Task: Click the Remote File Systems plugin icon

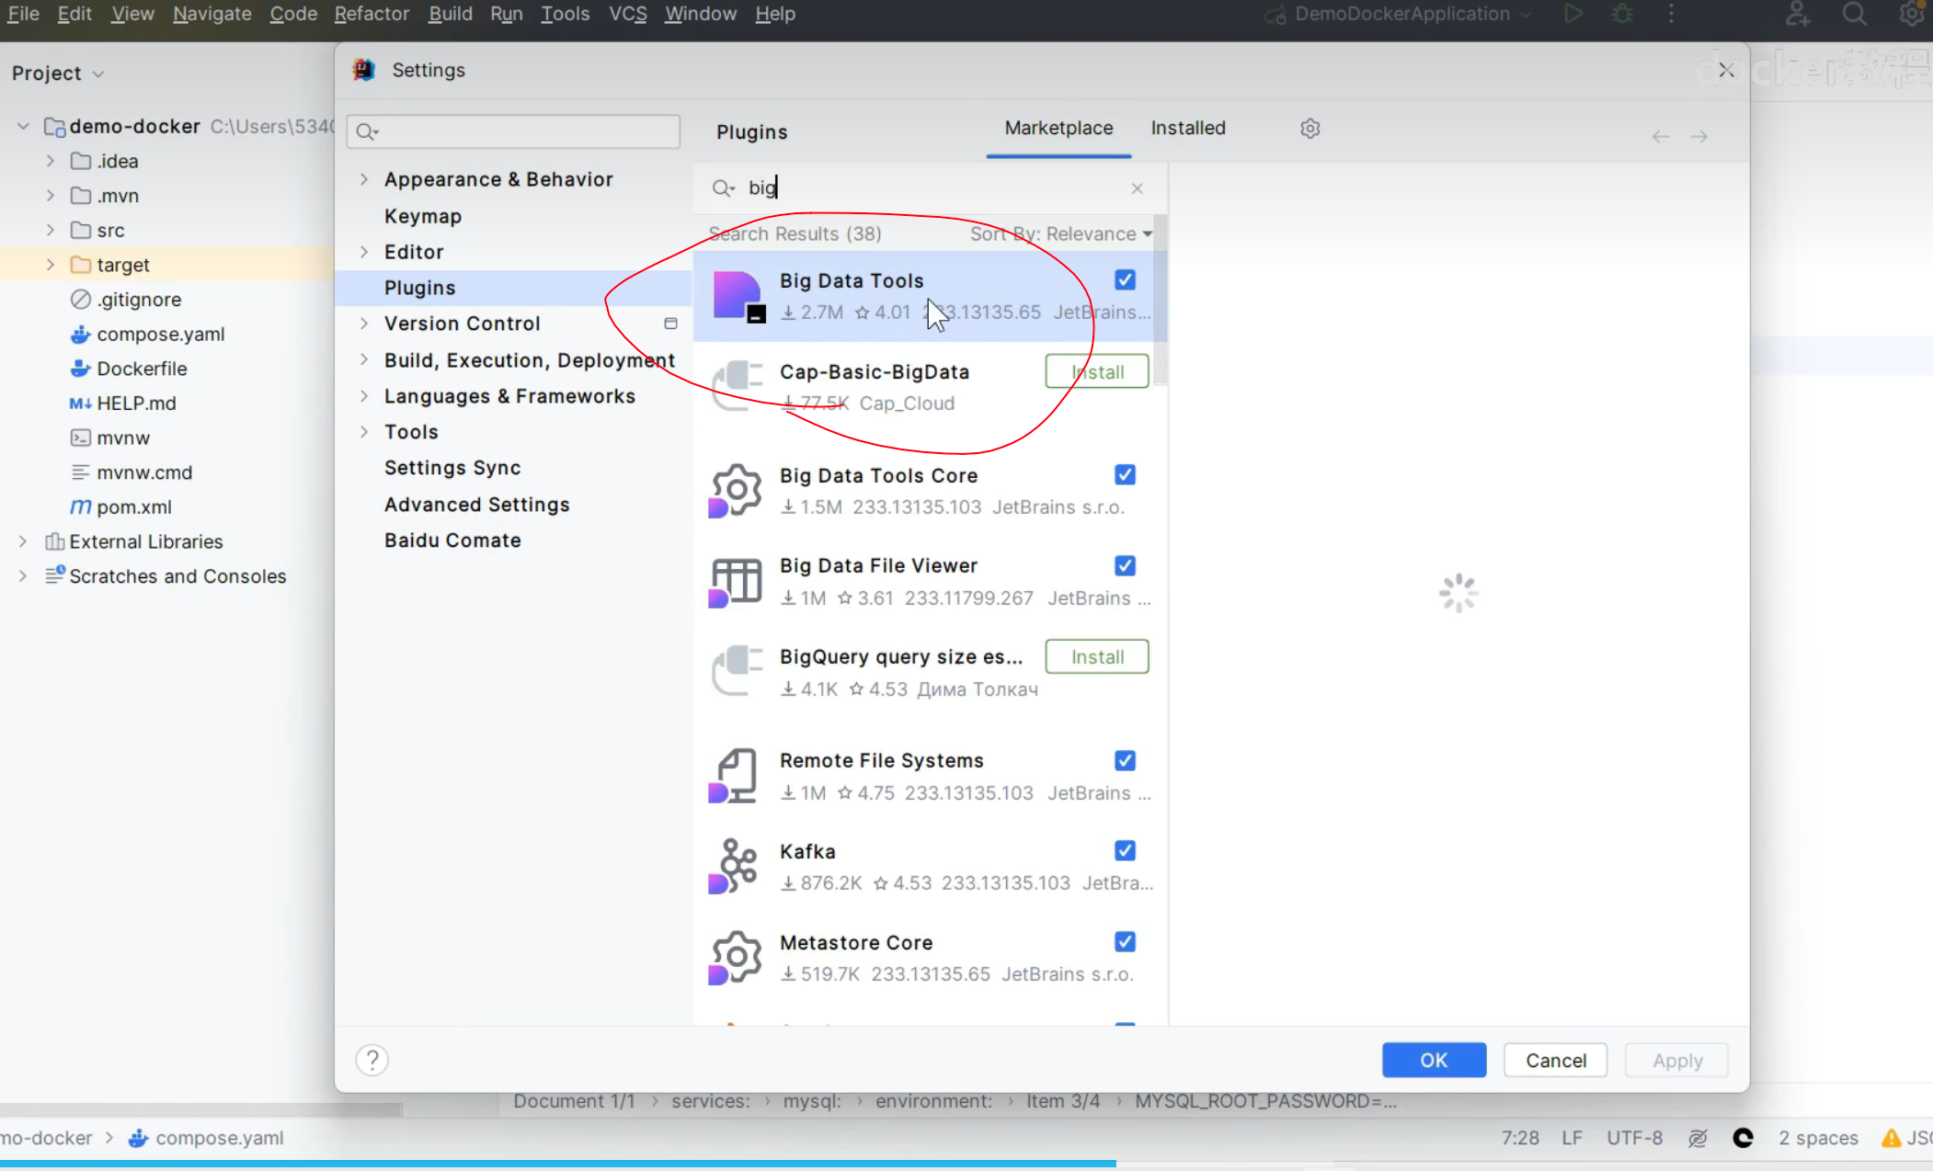Action: point(734,775)
